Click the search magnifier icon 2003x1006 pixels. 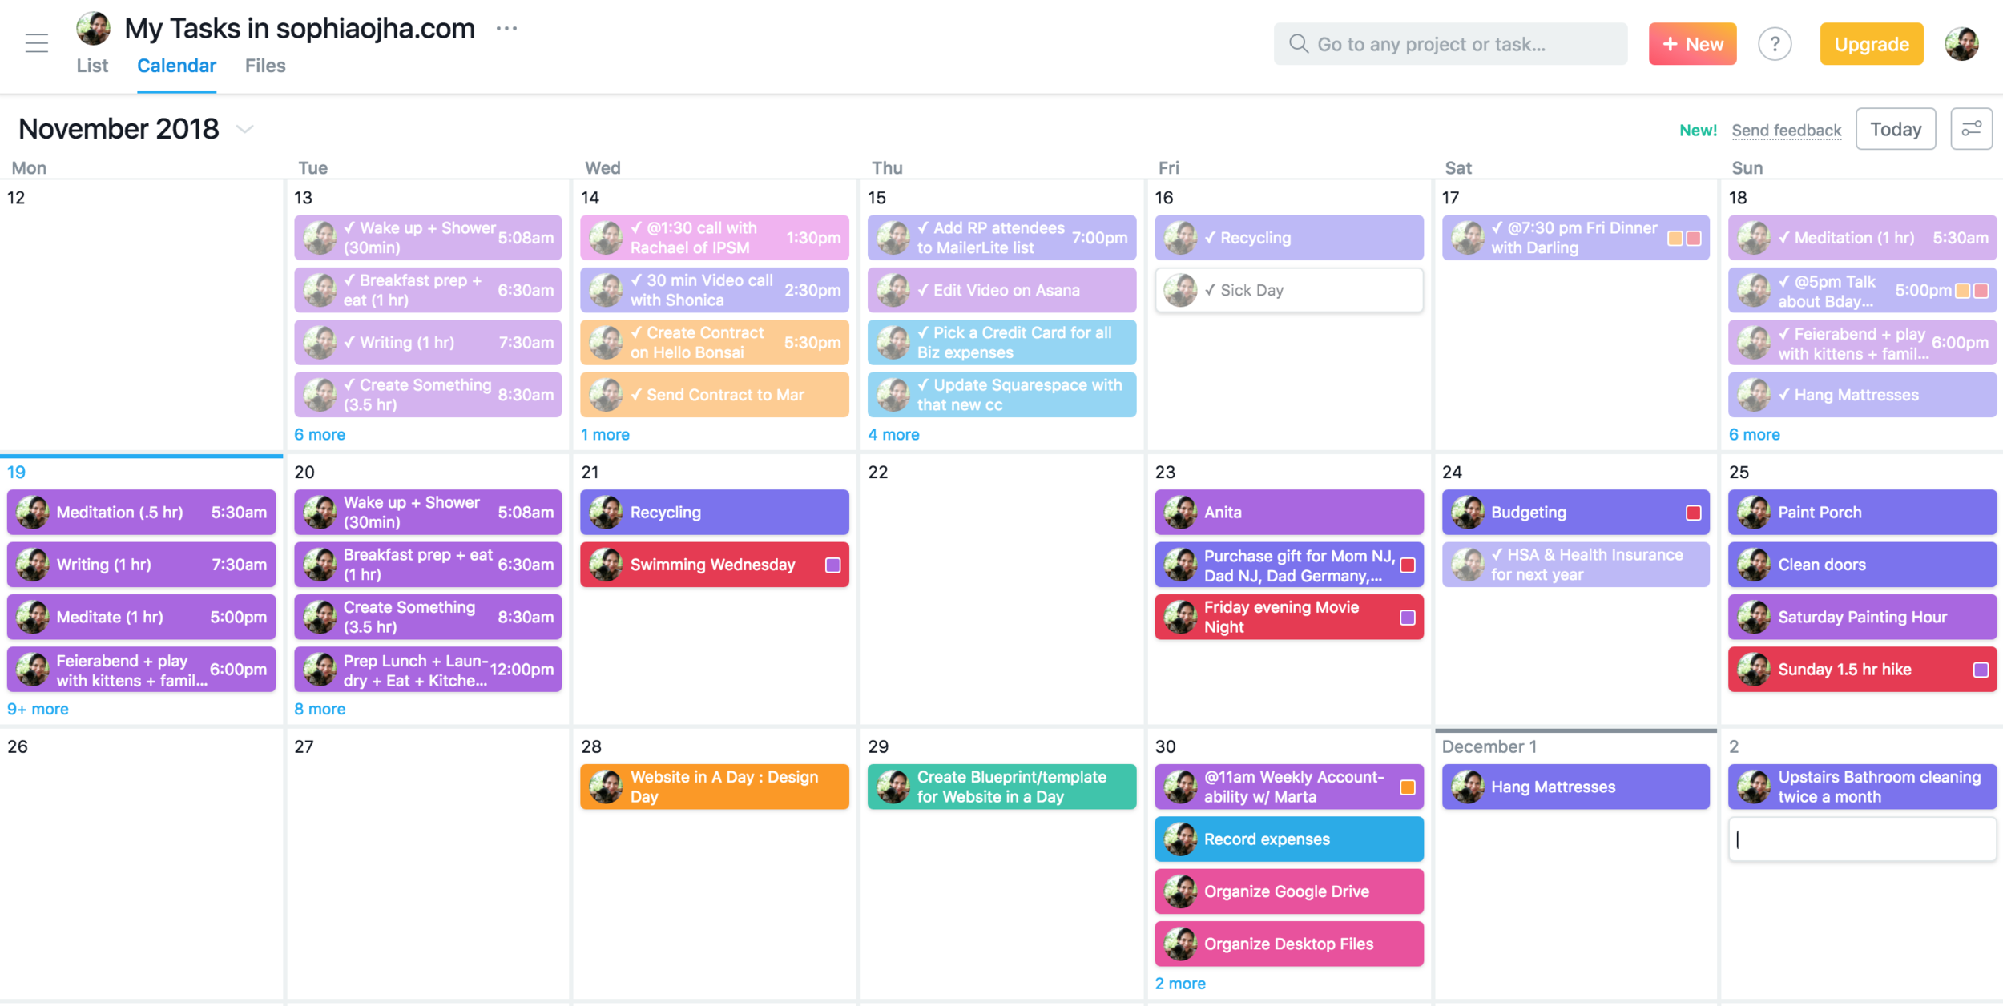pos(1298,44)
